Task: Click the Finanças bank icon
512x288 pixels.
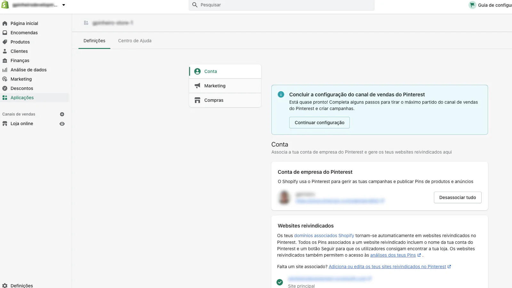Action: coord(5,60)
